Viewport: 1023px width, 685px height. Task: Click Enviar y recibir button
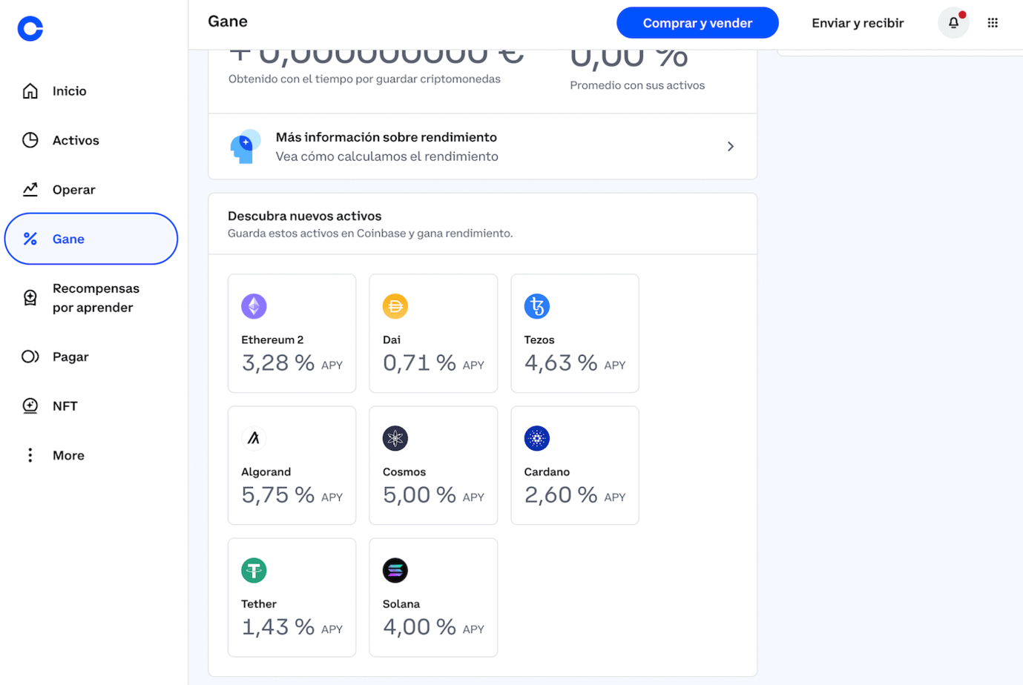[x=858, y=23]
